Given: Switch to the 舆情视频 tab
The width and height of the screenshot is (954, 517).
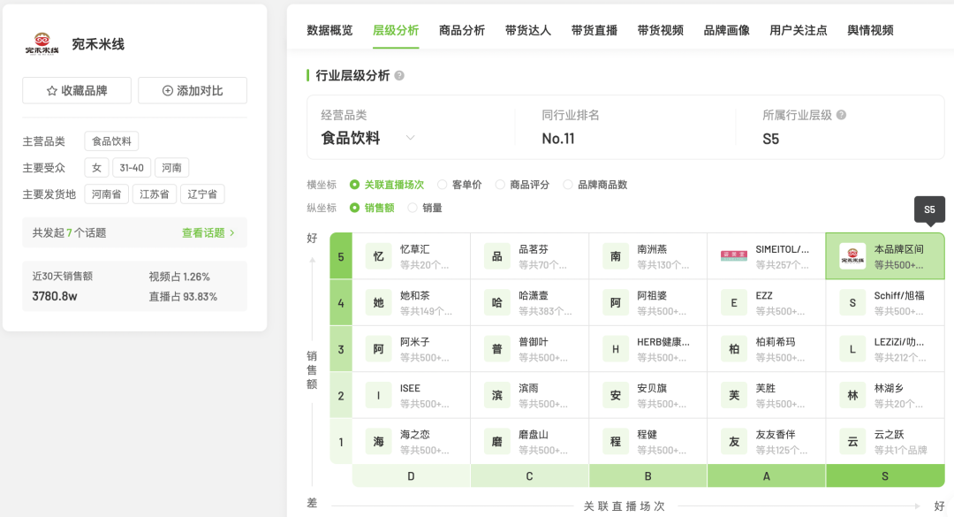Looking at the screenshot, I should pos(871,30).
